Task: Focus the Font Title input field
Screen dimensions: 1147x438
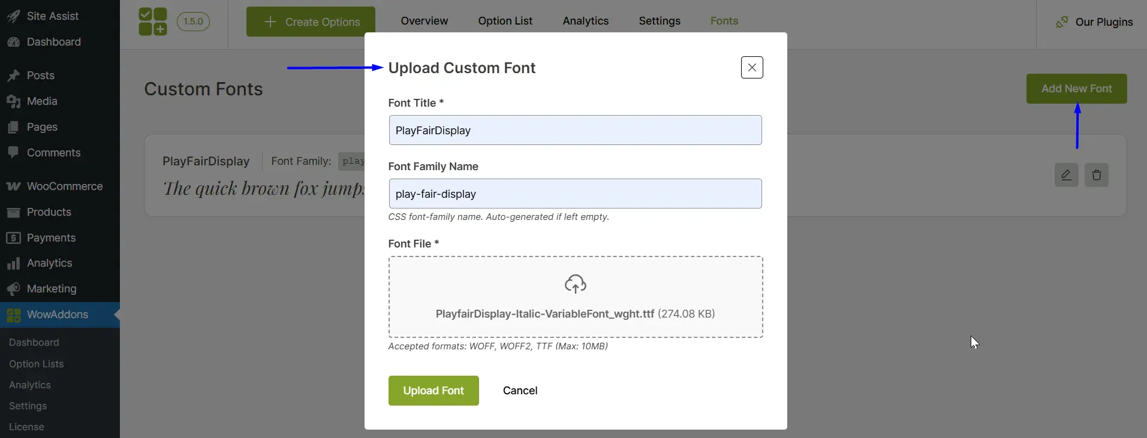Action: (576, 130)
